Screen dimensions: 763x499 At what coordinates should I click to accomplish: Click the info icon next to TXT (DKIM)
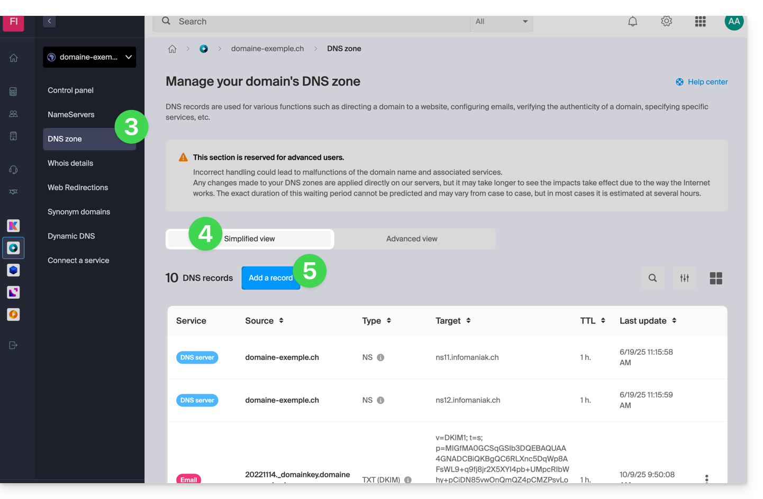coord(407,479)
